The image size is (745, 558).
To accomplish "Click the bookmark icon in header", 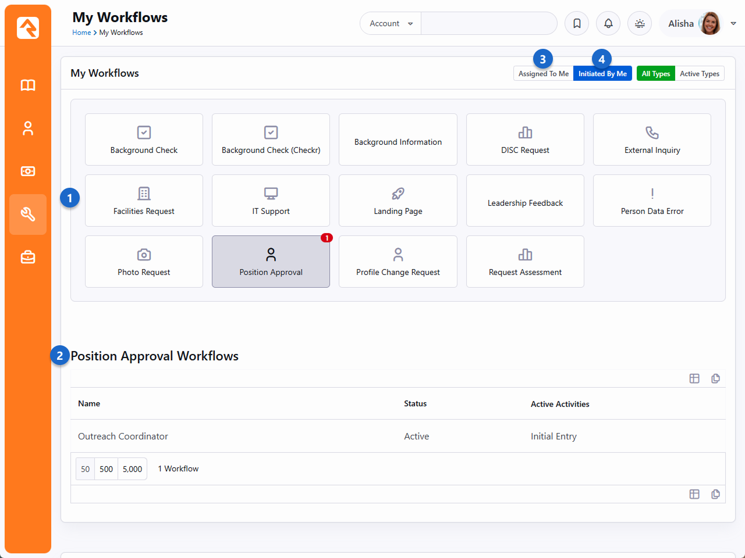I will [577, 24].
